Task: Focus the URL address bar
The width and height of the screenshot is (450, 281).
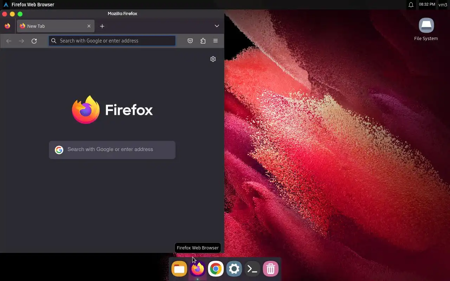Action: [x=112, y=41]
